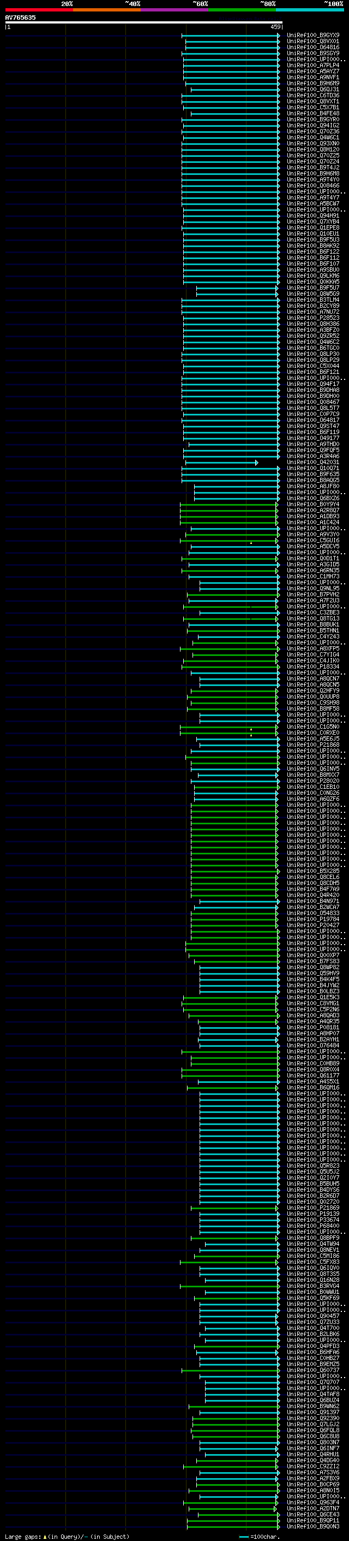Select the UniRef100_B8AK92 label
349x1541 pixels.
coord(312,245)
